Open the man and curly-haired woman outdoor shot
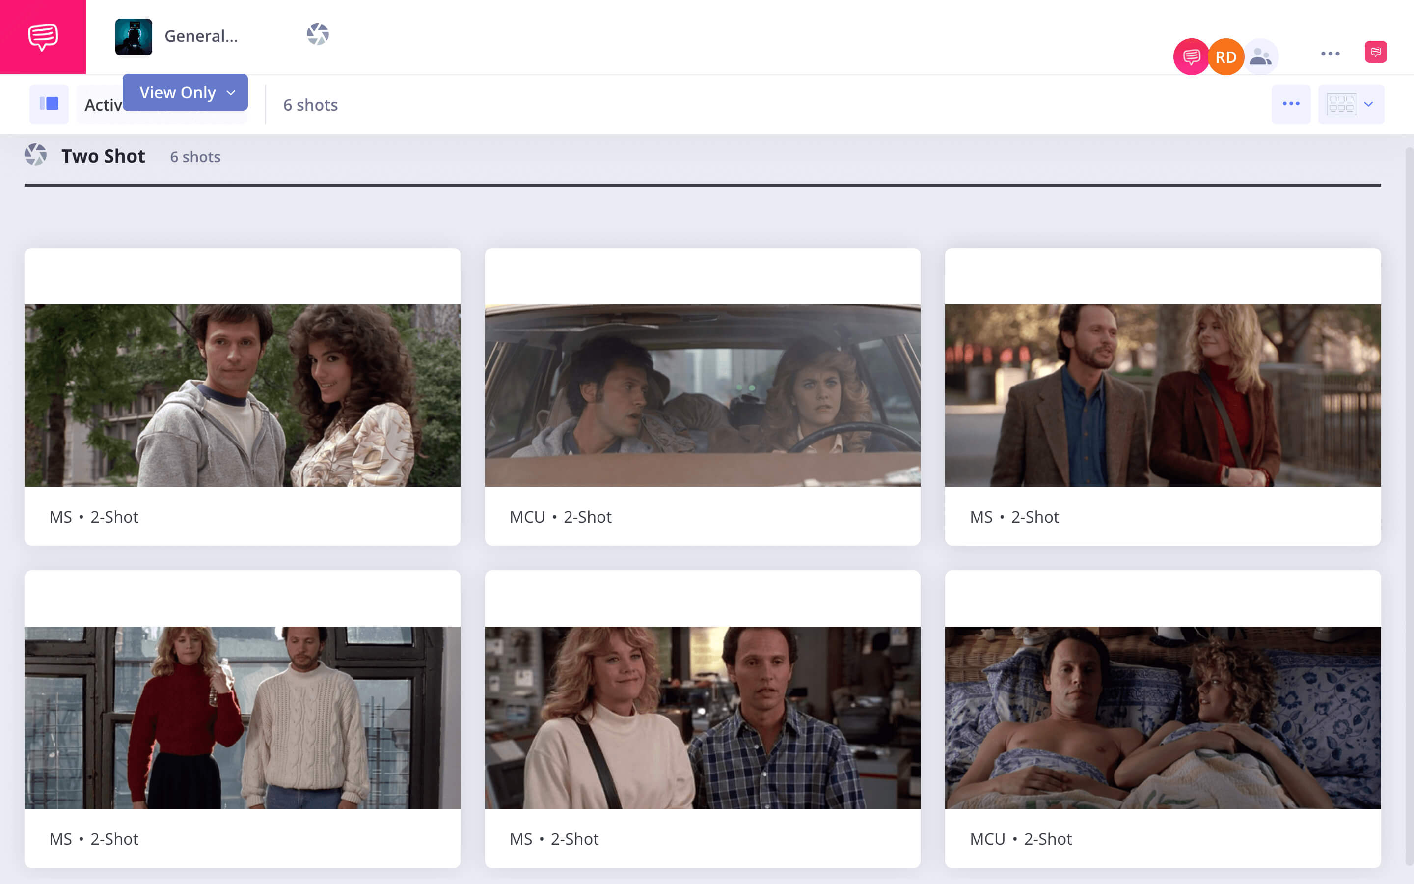 coord(243,395)
